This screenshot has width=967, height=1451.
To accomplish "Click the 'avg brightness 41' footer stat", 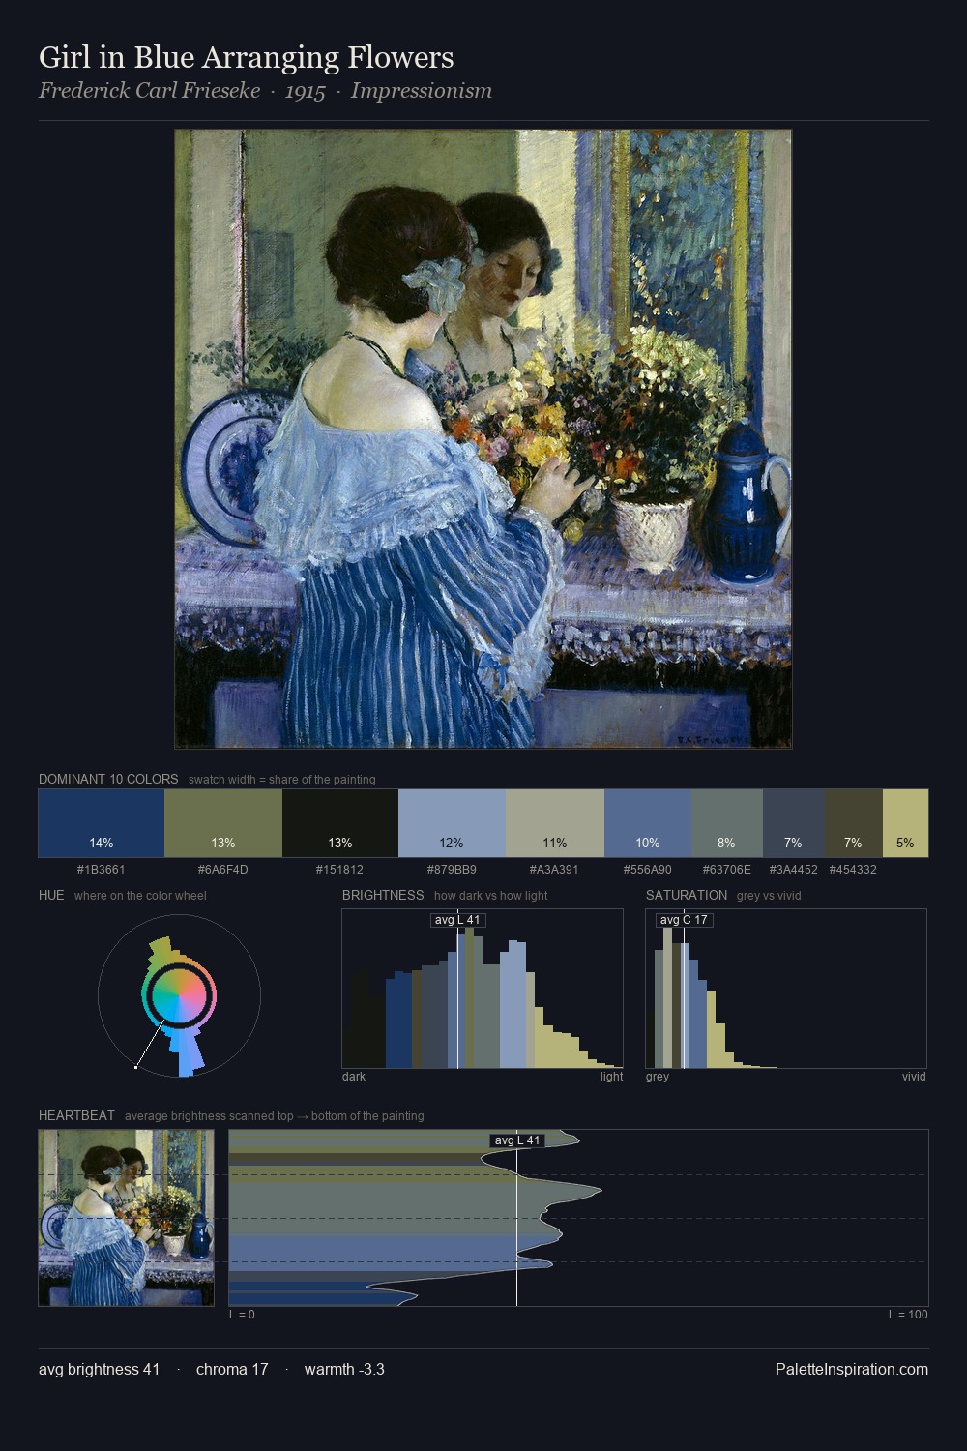I will (x=99, y=1369).
